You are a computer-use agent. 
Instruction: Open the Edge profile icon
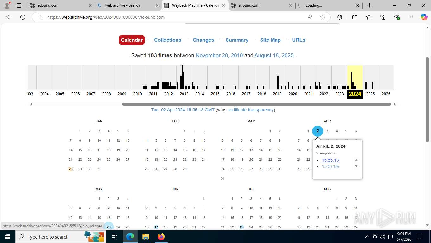click(x=7, y=5)
